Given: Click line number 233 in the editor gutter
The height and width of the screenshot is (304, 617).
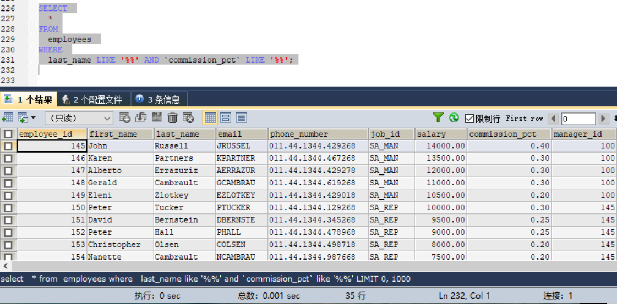Looking at the screenshot, I should click(x=8, y=81).
